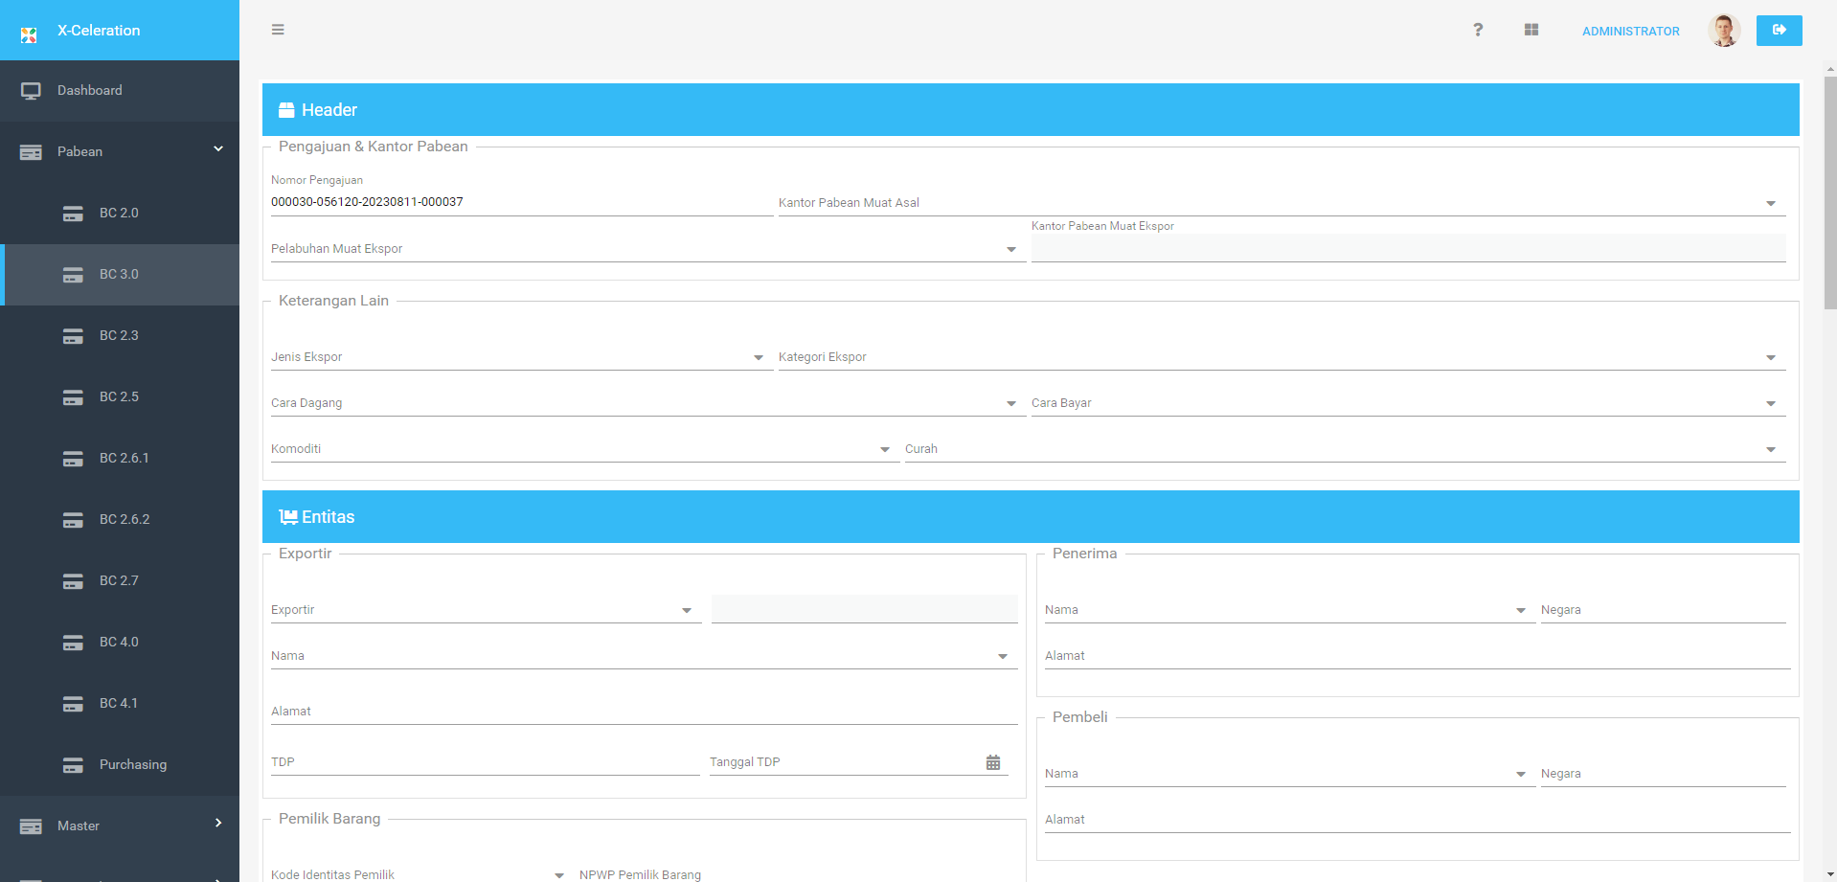The image size is (1837, 882).
Task: Toggle the hamburger sidebar menu
Action: pyautogui.click(x=278, y=30)
